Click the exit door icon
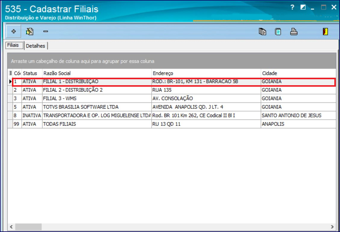340x232 pixels. pyautogui.click(x=325, y=32)
